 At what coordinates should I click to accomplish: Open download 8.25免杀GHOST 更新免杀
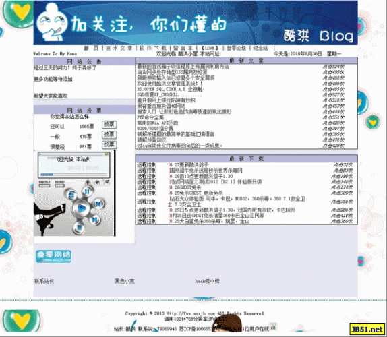pos(196,193)
